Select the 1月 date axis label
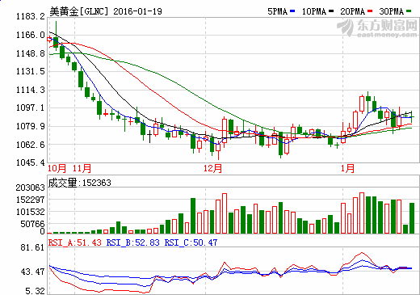The image size is (420, 295). click(x=347, y=168)
